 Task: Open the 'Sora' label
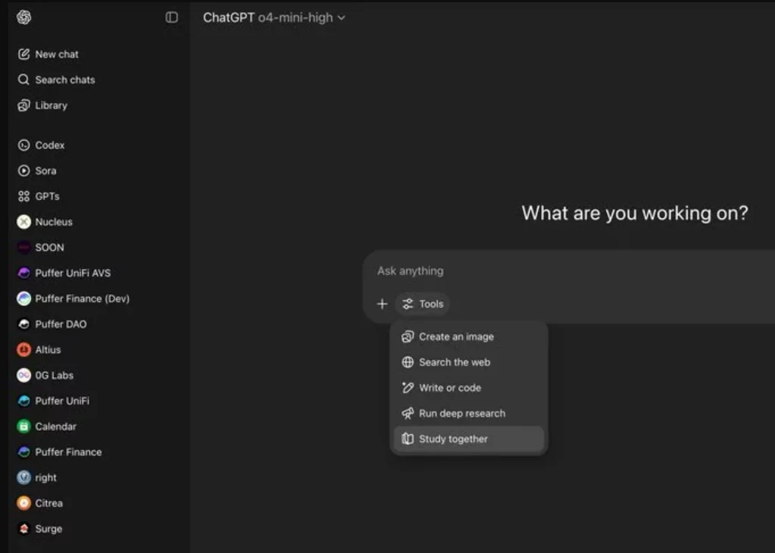point(45,171)
